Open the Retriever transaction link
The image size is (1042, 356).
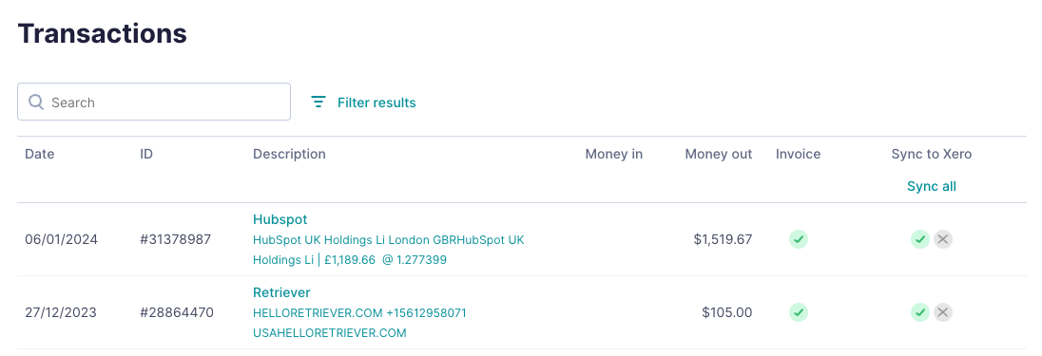click(x=281, y=292)
